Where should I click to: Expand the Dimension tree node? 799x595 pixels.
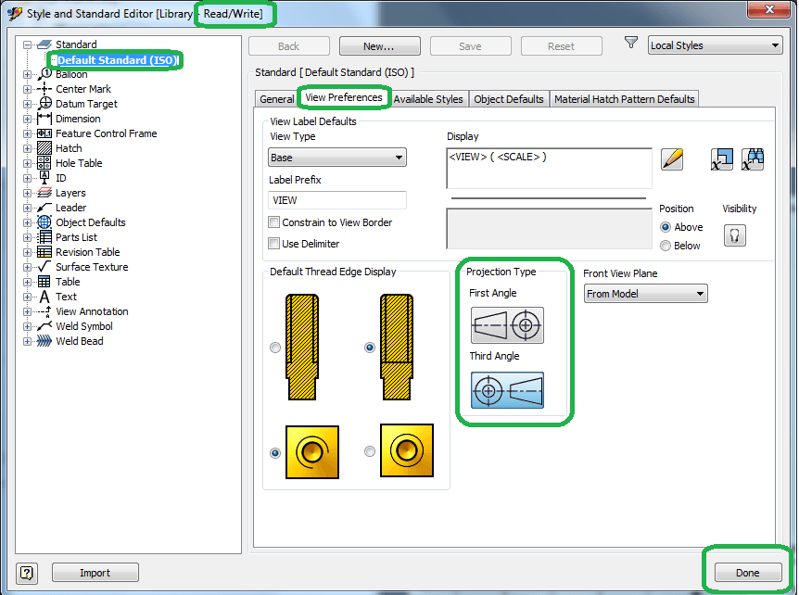pyautogui.click(x=29, y=119)
